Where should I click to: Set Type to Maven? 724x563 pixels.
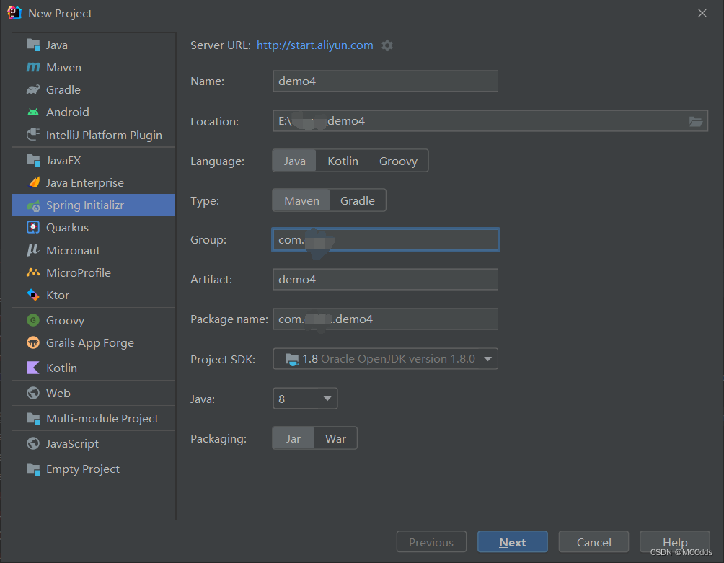[x=301, y=200]
